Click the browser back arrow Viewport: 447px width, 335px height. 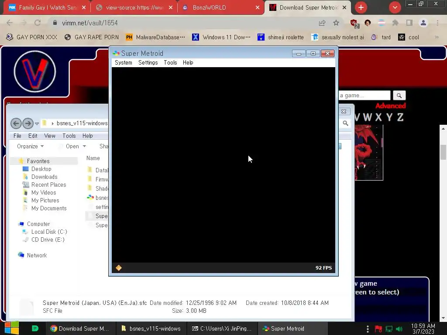[10, 23]
